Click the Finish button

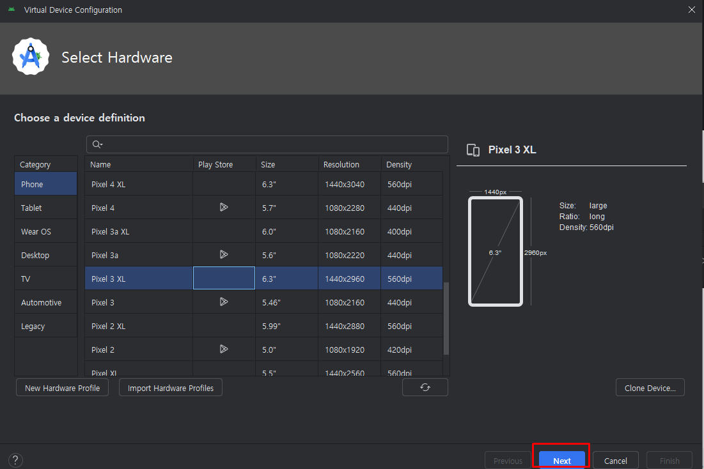click(669, 461)
